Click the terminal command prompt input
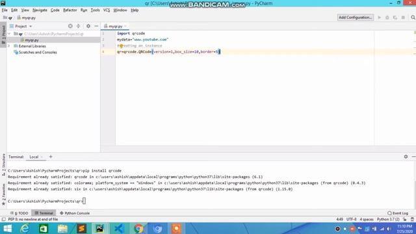 click(x=84, y=201)
